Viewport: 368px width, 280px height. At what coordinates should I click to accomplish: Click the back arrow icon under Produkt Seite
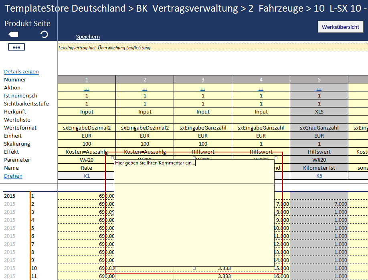13,34
